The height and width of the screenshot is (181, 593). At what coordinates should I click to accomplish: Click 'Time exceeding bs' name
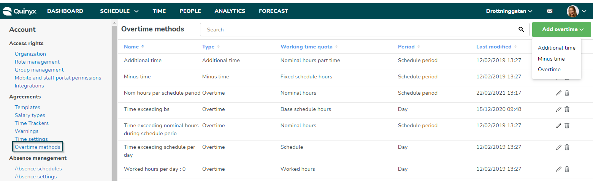(147, 109)
